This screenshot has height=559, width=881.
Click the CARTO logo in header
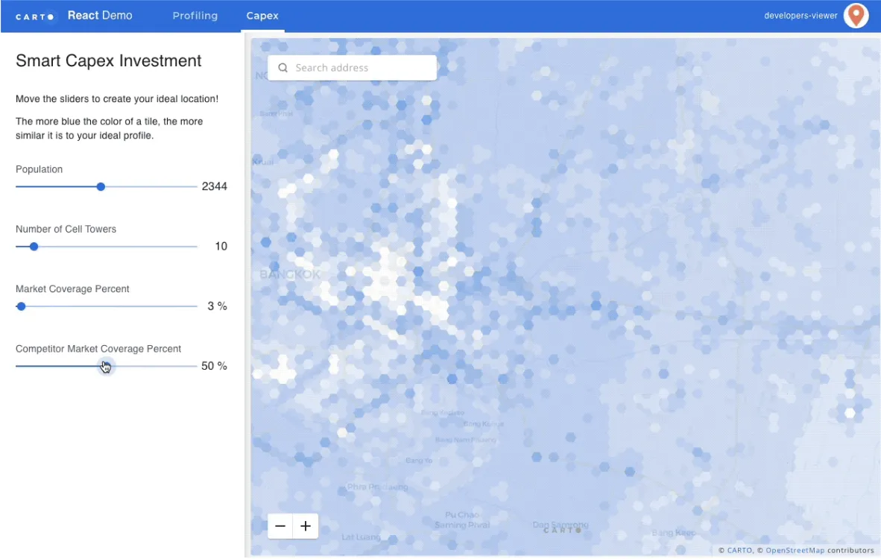click(36, 16)
